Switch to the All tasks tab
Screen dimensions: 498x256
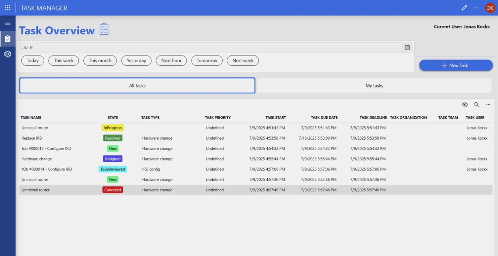[x=137, y=86]
